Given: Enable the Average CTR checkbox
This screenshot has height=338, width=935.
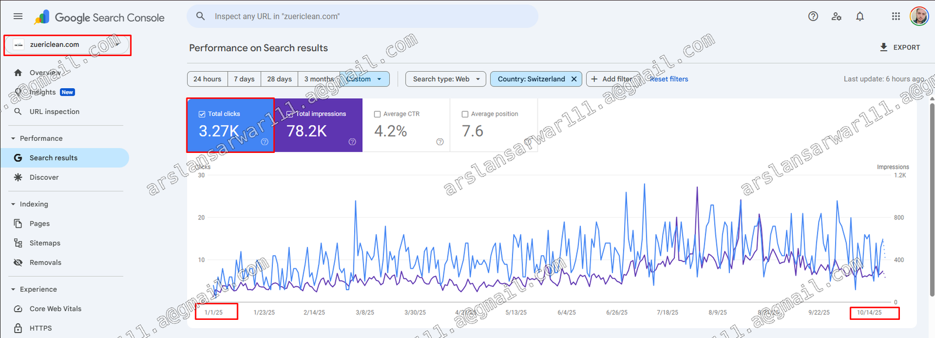Looking at the screenshot, I should [378, 114].
